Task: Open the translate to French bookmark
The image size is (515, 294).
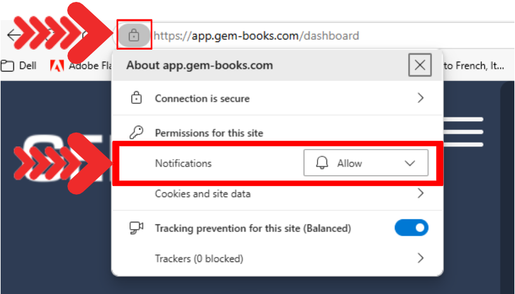Action: pos(476,65)
